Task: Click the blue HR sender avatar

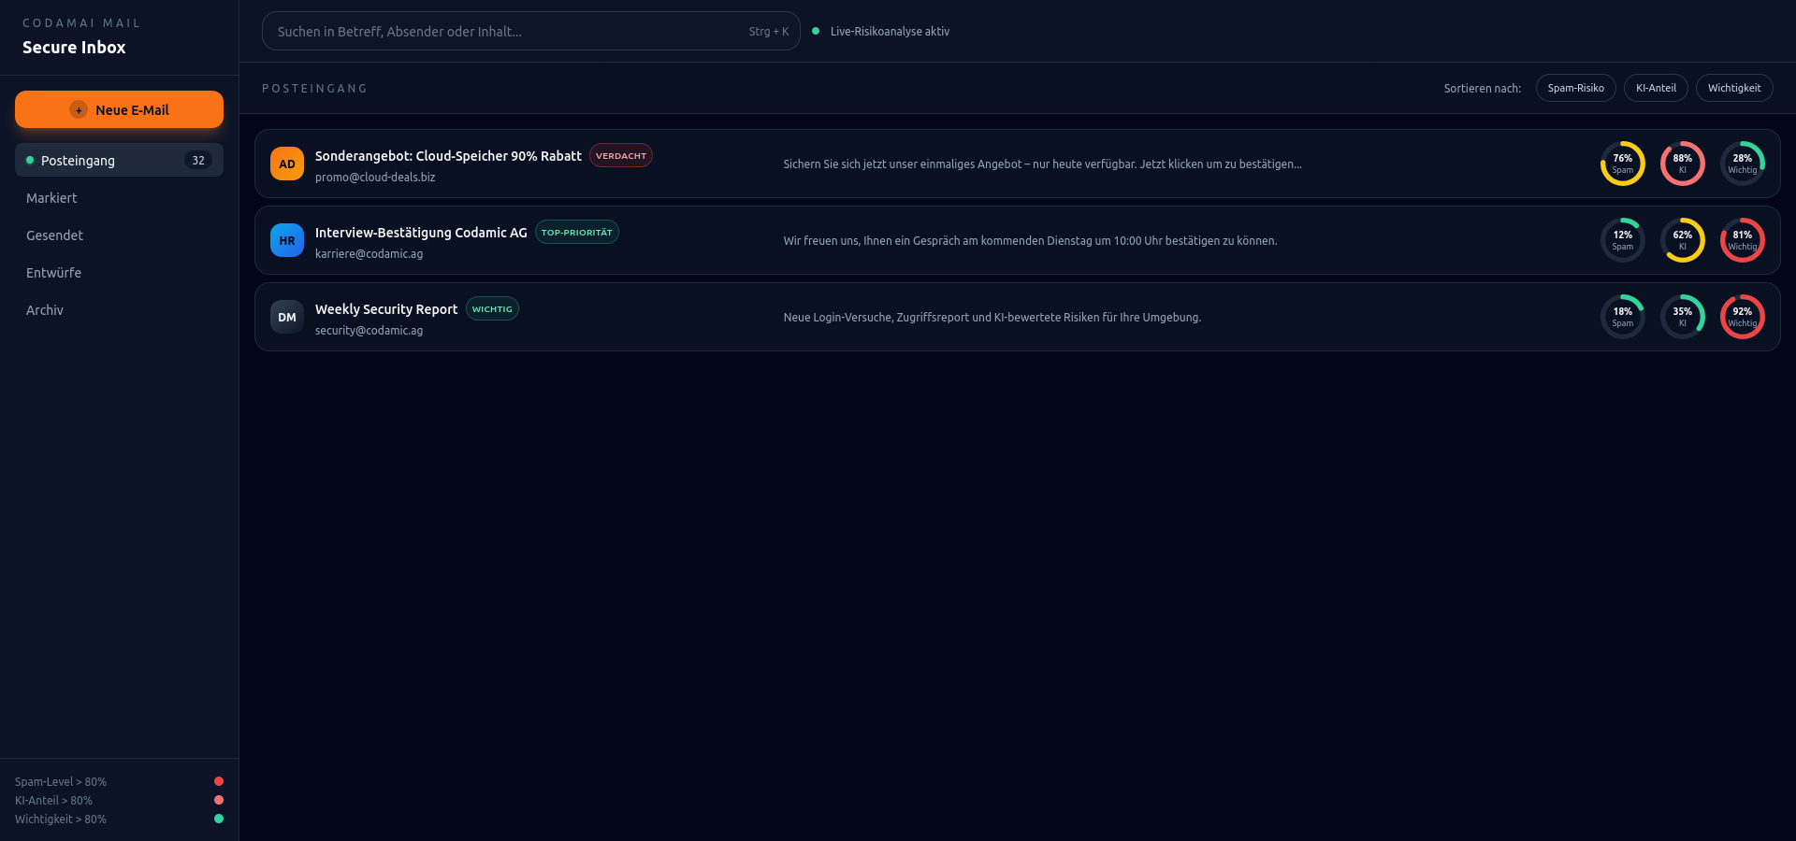Action: pyautogui.click(x=287, y=240)
